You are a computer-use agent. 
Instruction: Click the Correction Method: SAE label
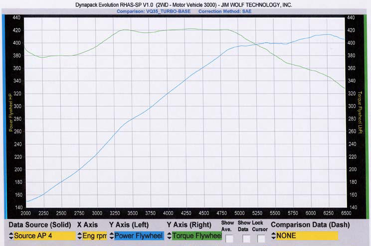click(225, 11)
